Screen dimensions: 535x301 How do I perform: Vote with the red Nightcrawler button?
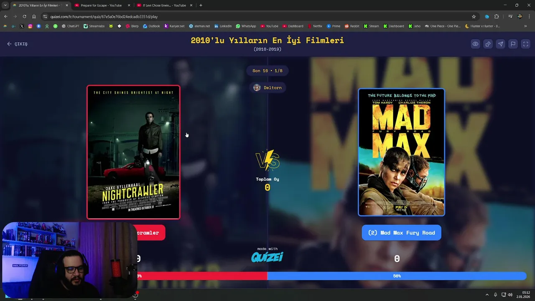coord(150,233)
